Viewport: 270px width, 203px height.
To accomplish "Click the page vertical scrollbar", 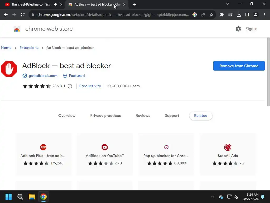I will [268, 72].
